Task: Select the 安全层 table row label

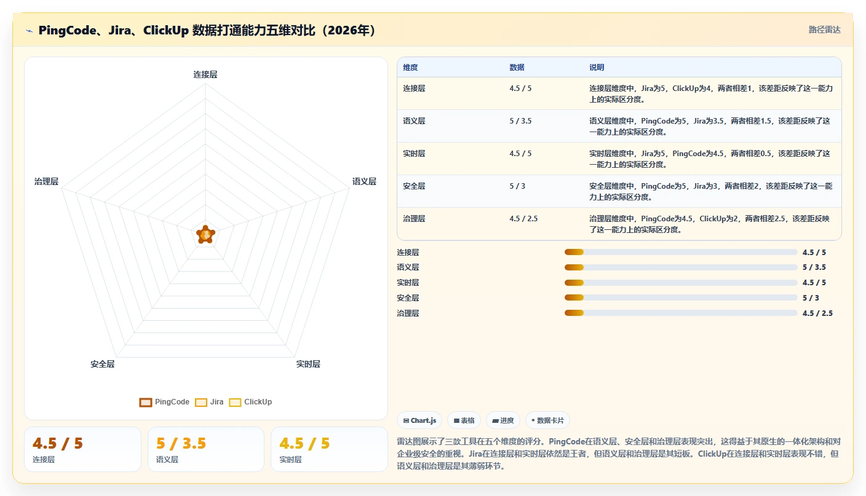Action: click(414, 186)
